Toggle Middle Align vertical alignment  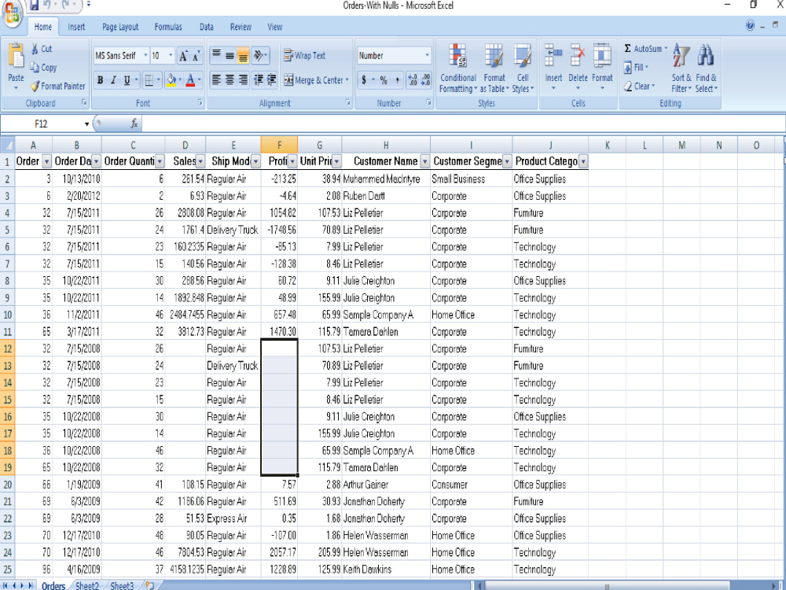pos(230,56)
